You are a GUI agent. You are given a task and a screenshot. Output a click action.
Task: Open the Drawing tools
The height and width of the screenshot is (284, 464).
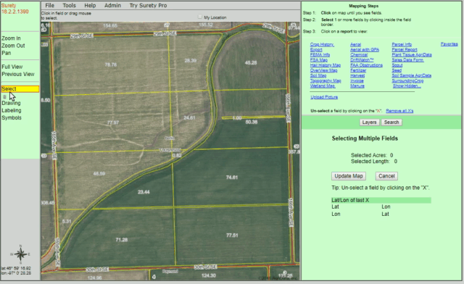[x=11, y=103]
